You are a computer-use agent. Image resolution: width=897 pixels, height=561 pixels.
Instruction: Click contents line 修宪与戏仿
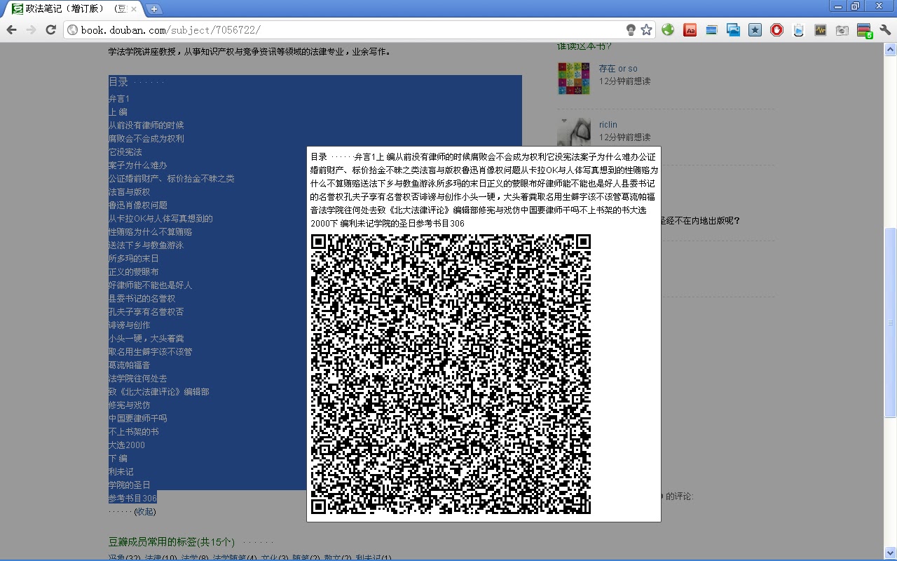tap(130, 405)
